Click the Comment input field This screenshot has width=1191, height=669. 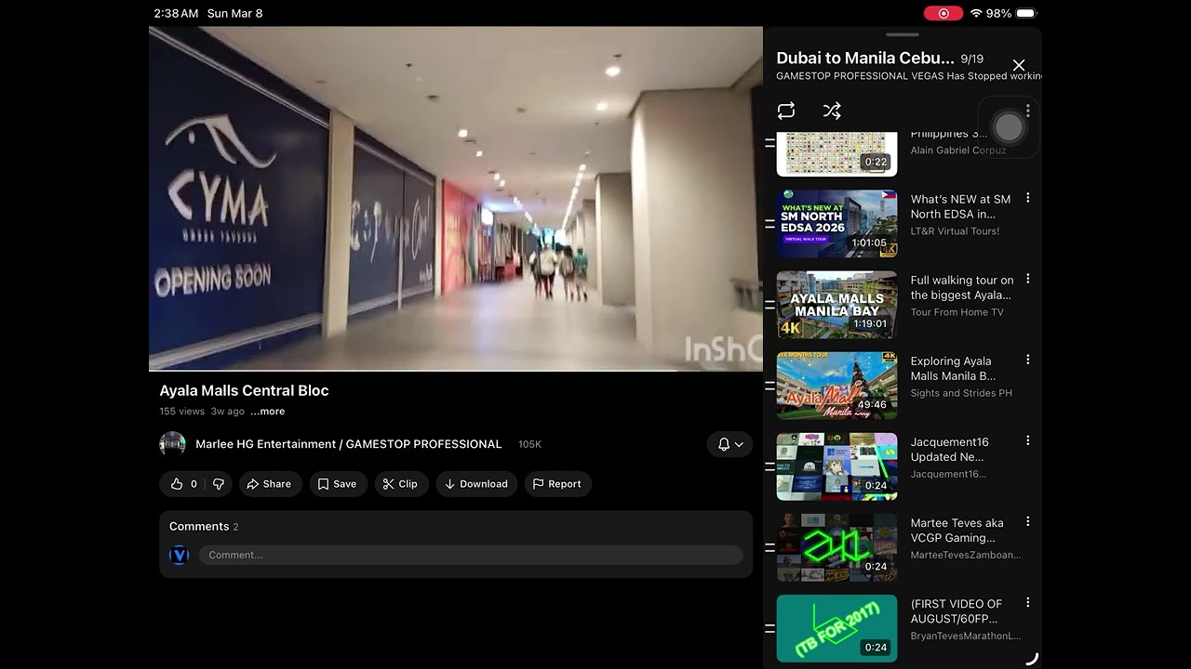pos(471,555)
